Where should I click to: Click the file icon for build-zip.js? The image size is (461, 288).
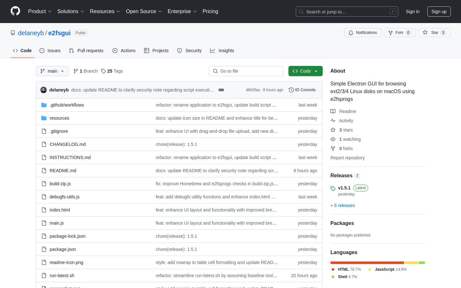pyautogui.click(x=44, y=184)
